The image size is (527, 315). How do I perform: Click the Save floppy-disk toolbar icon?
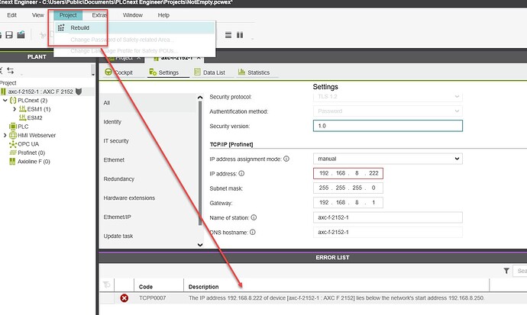9,34
